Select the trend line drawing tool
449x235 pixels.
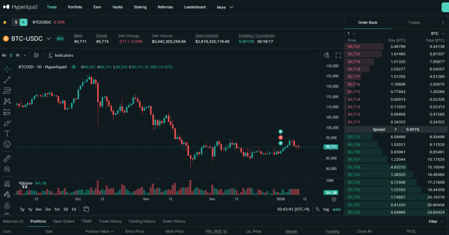pyautogui.click(x=7, y=80)
